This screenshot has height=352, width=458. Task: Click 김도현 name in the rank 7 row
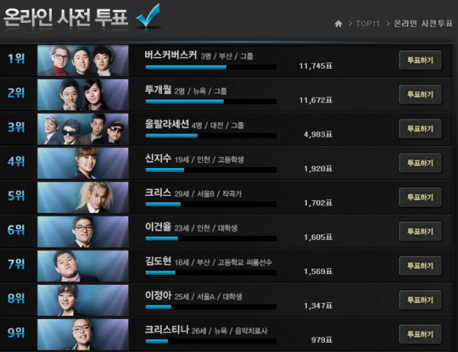pyautogui.click(x=158, y=261)
